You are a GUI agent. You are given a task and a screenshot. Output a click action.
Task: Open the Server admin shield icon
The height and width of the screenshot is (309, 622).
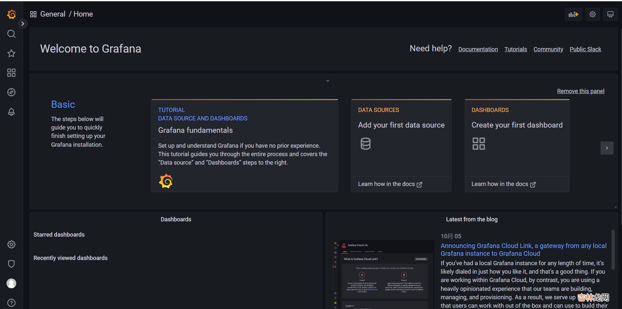pyautogui.click(x=11, y=264)
